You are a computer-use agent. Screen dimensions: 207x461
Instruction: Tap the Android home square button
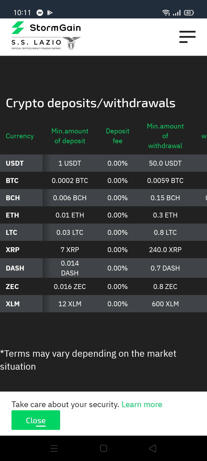(x=103, y=448)
